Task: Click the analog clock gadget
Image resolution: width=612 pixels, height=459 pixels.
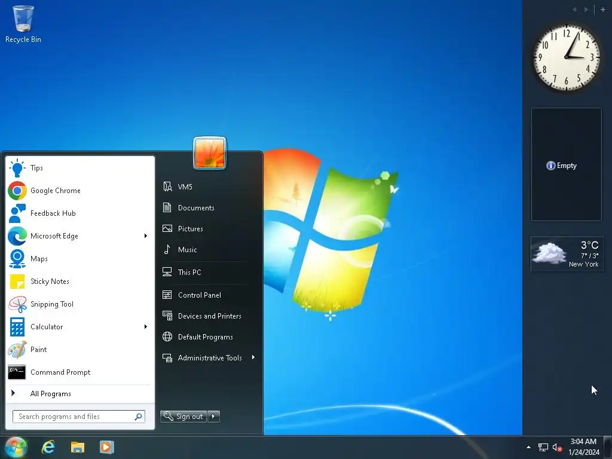Action: 566,57
